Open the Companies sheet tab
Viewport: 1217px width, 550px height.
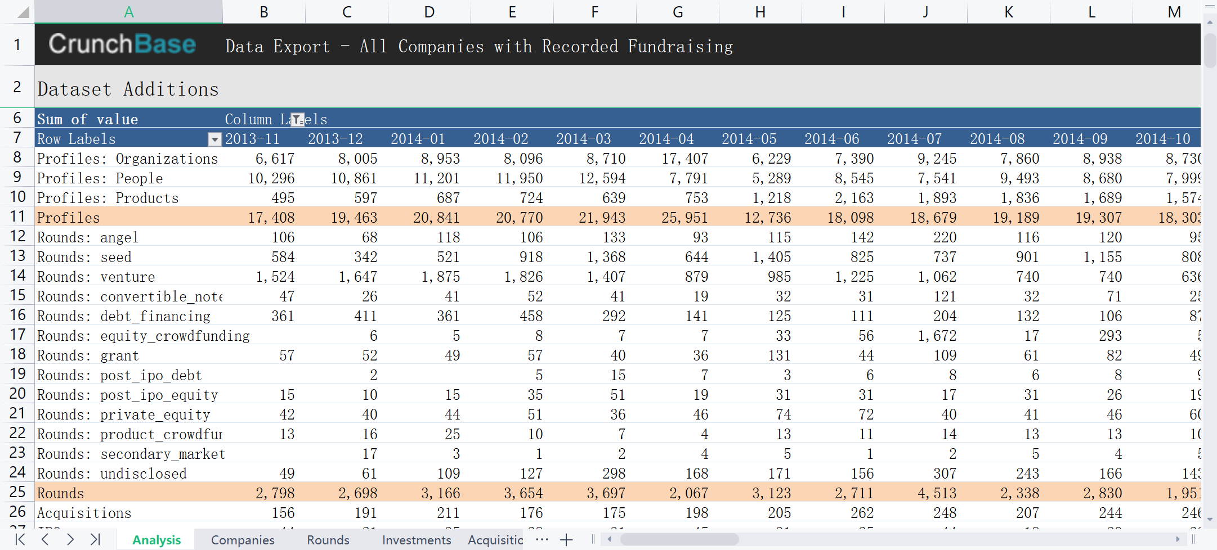pyautogui.click(x=243, y=540)
